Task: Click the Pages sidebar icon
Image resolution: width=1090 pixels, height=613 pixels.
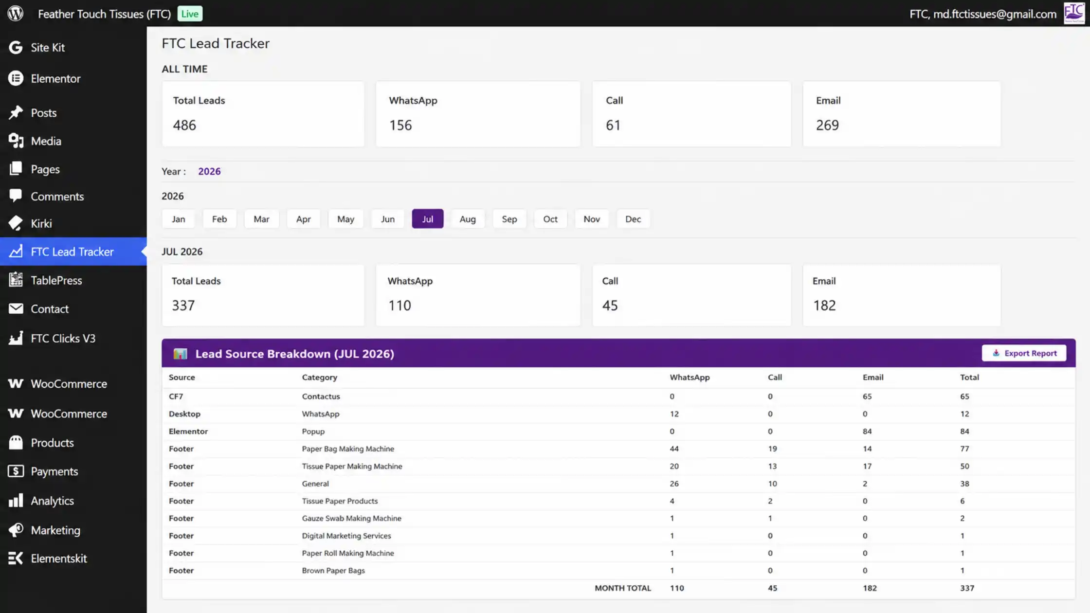Action: pos(16,169)
